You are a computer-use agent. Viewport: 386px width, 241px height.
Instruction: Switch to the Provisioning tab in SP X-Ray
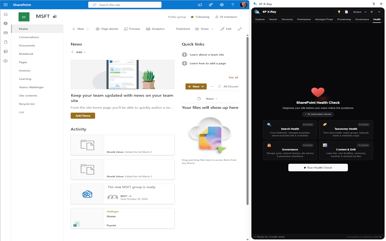344,19
